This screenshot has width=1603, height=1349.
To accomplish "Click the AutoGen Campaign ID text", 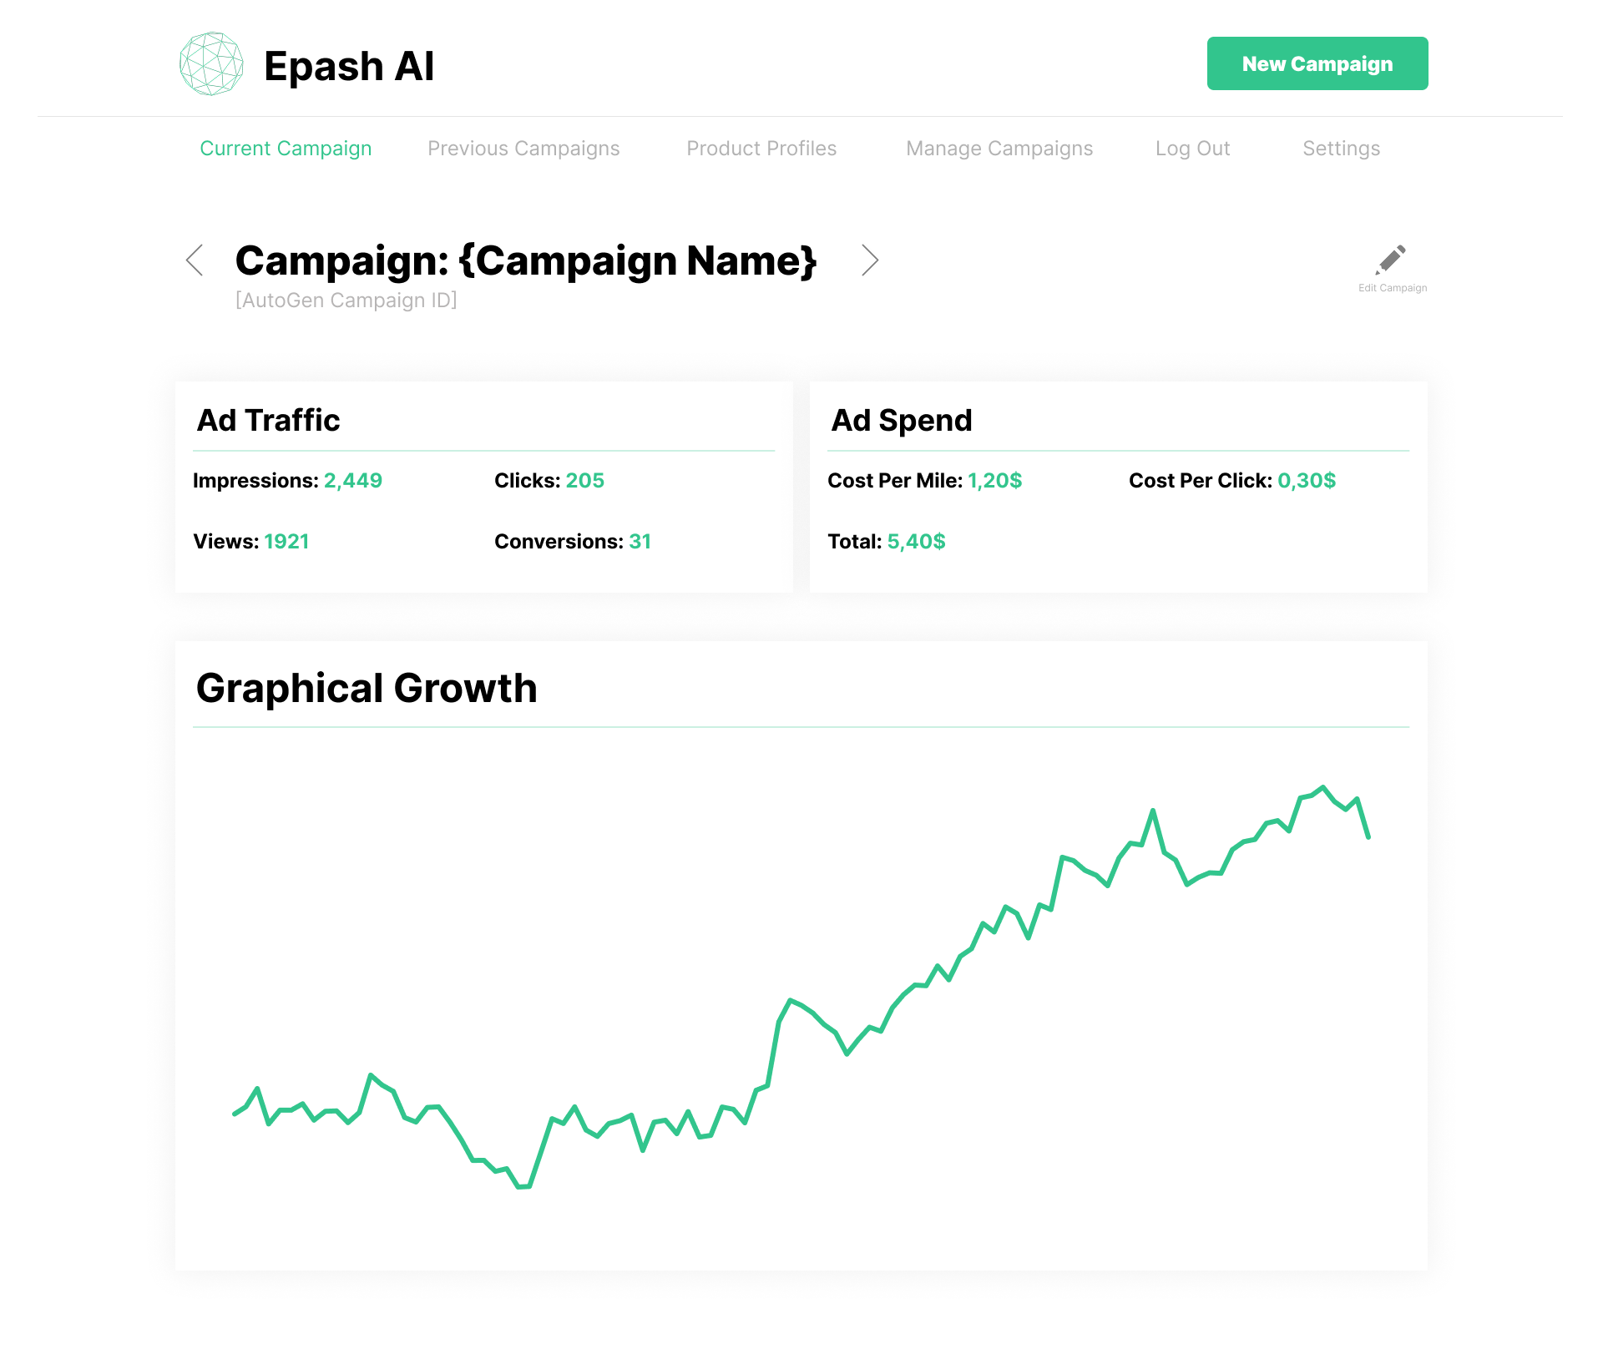I will point(346,301).
